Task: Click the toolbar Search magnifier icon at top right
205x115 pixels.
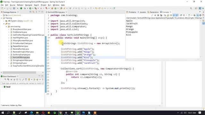Action: [191, 8]
